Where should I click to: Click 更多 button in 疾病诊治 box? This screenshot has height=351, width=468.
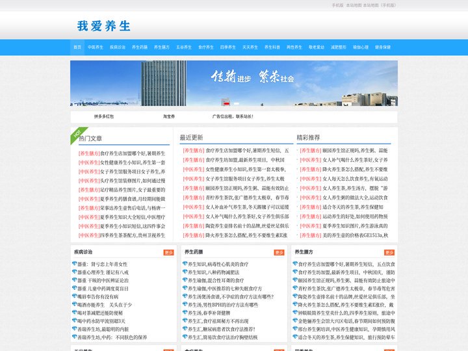[168, 252]
